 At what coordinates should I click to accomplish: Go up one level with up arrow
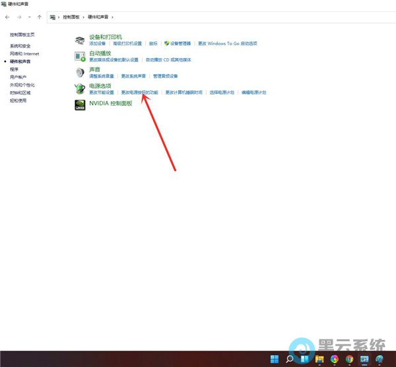click(x=39, y=16)
